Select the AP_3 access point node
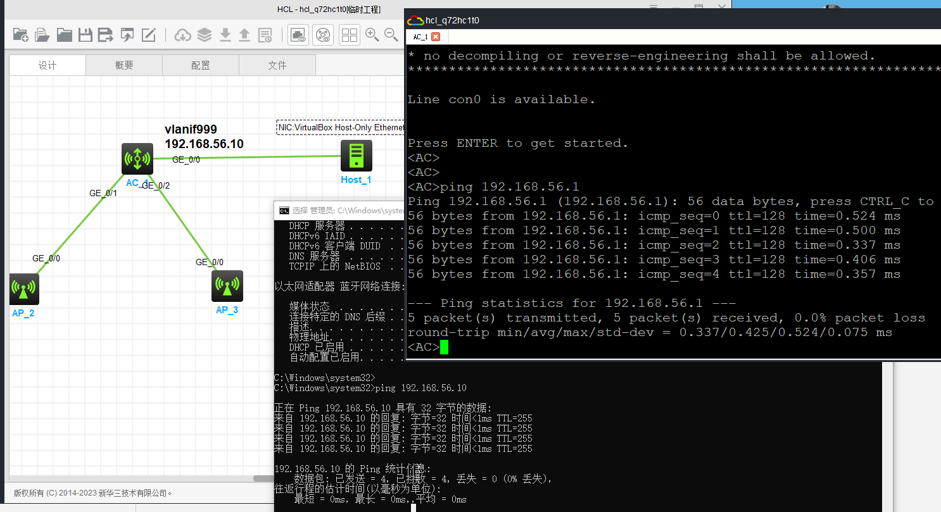The width and height of the screenshot is (941, 512). [x=227, y=287]
